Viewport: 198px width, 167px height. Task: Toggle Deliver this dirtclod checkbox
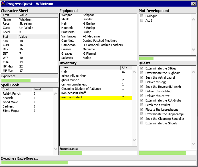(x=142, y=91)
